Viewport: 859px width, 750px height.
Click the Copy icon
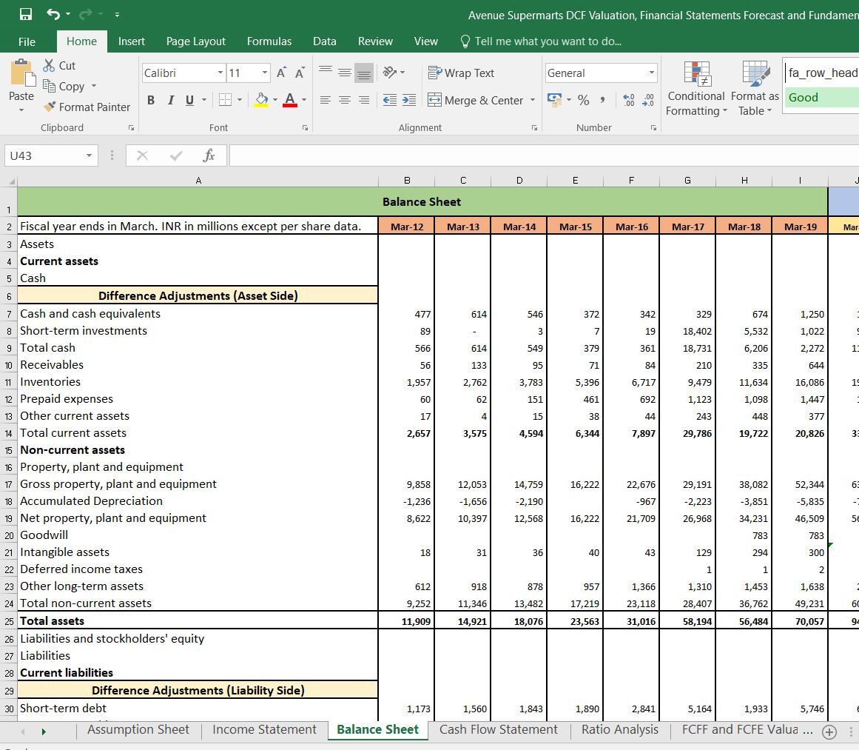tap(50, 86)
